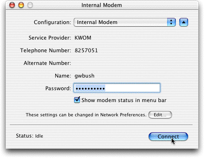Uncheck Show modem status in menu bar
This screenshot has width=204, height=158.
click(x=77, y=100)
